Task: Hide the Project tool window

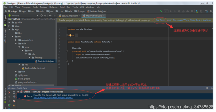Action: pos(55,16)
